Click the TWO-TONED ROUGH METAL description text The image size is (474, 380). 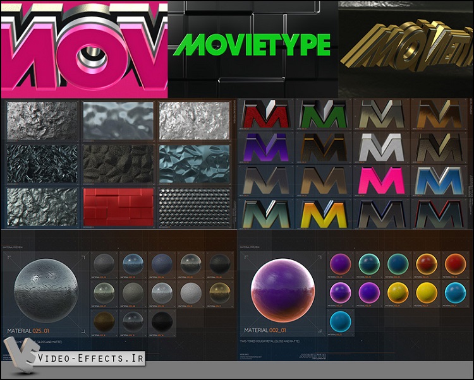(x=270, y=341)
